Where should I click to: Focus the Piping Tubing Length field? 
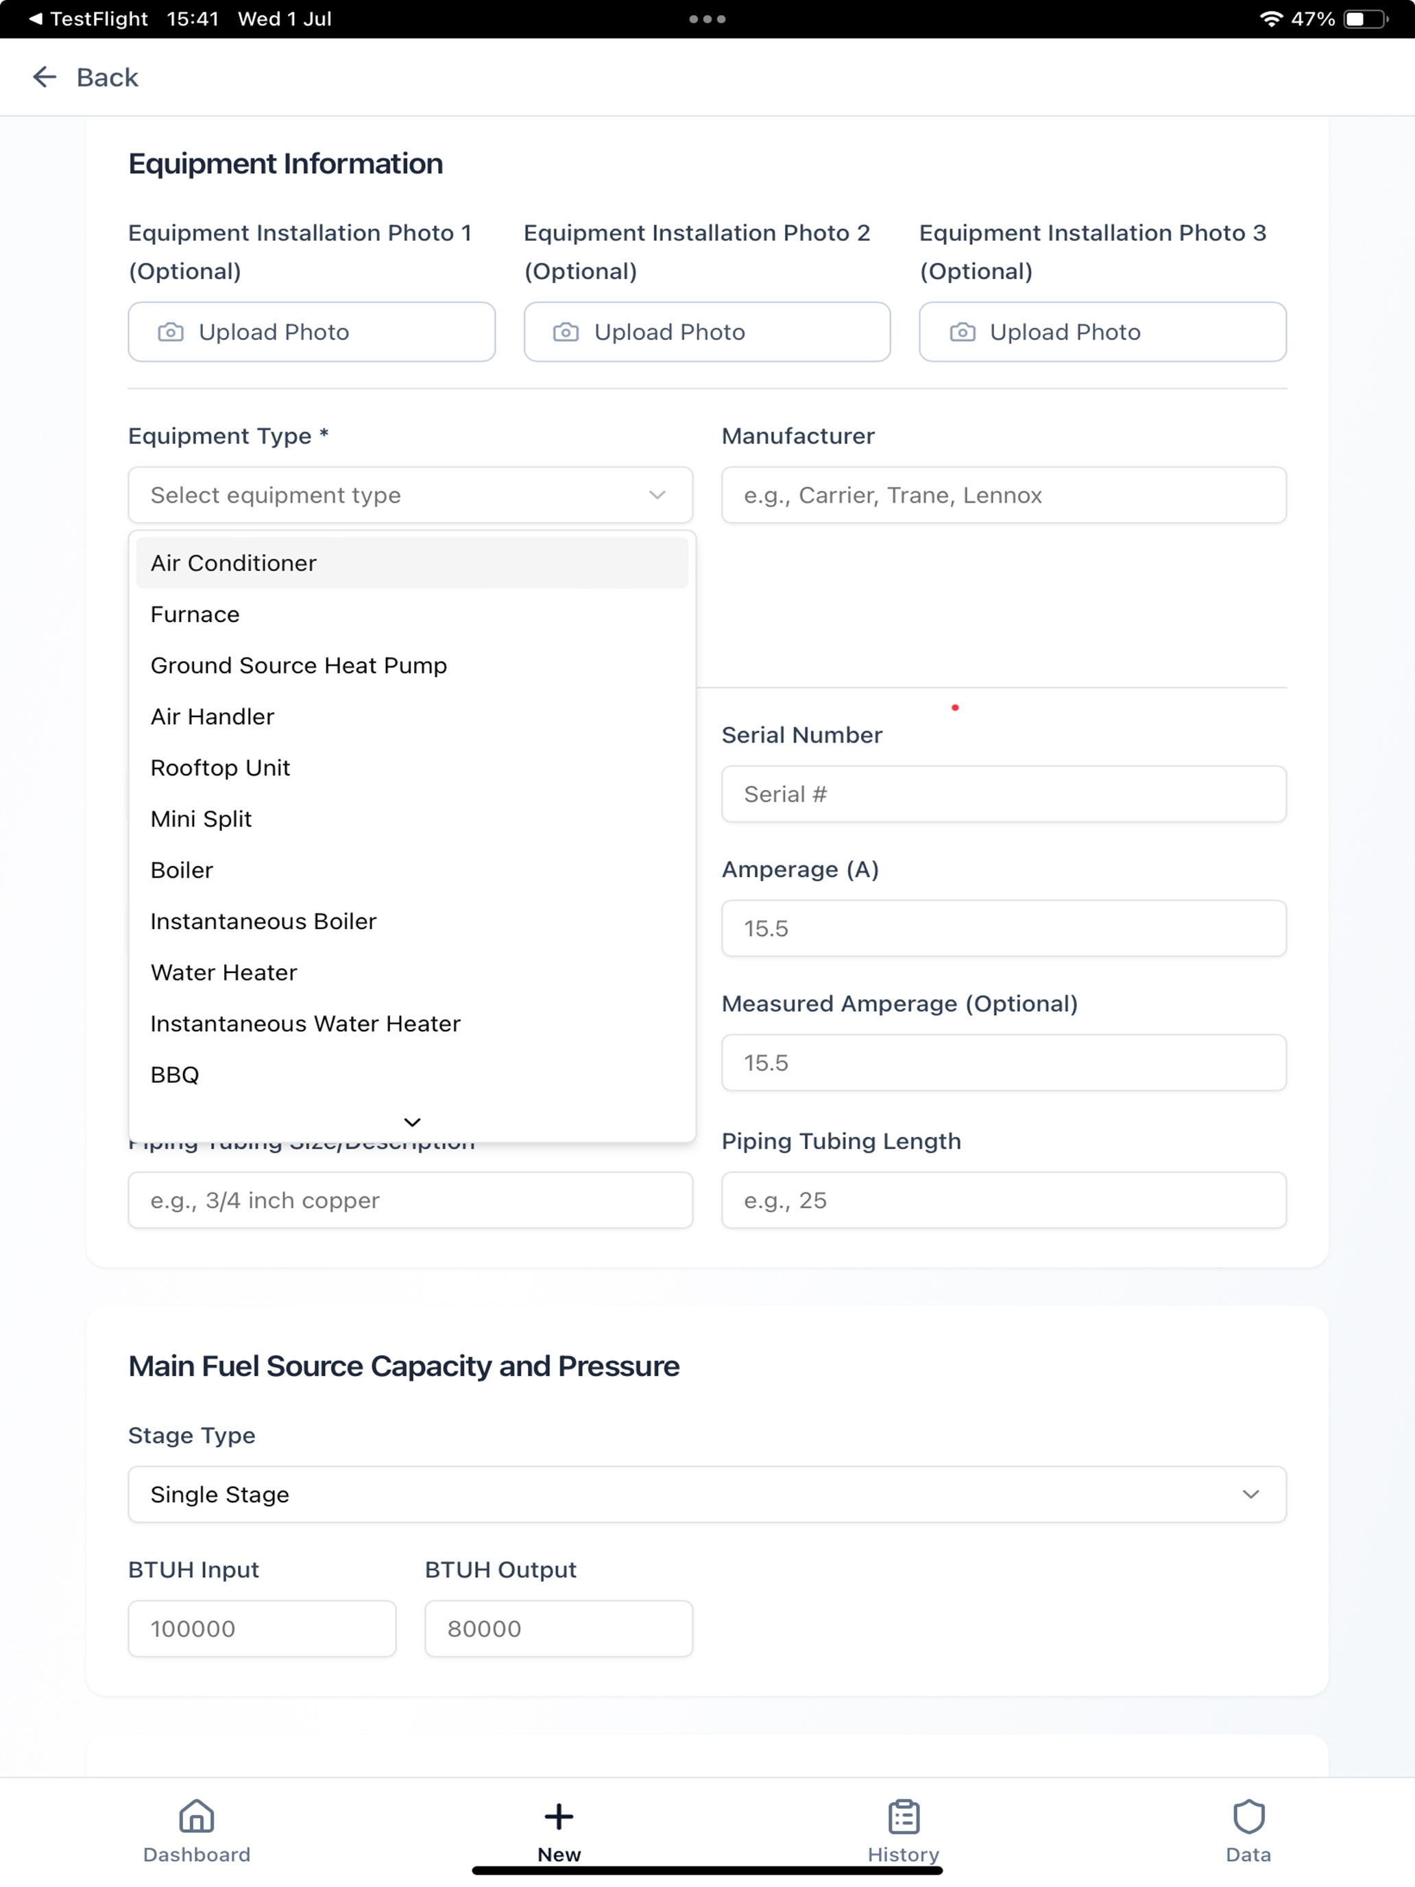pos(1004,1200)
